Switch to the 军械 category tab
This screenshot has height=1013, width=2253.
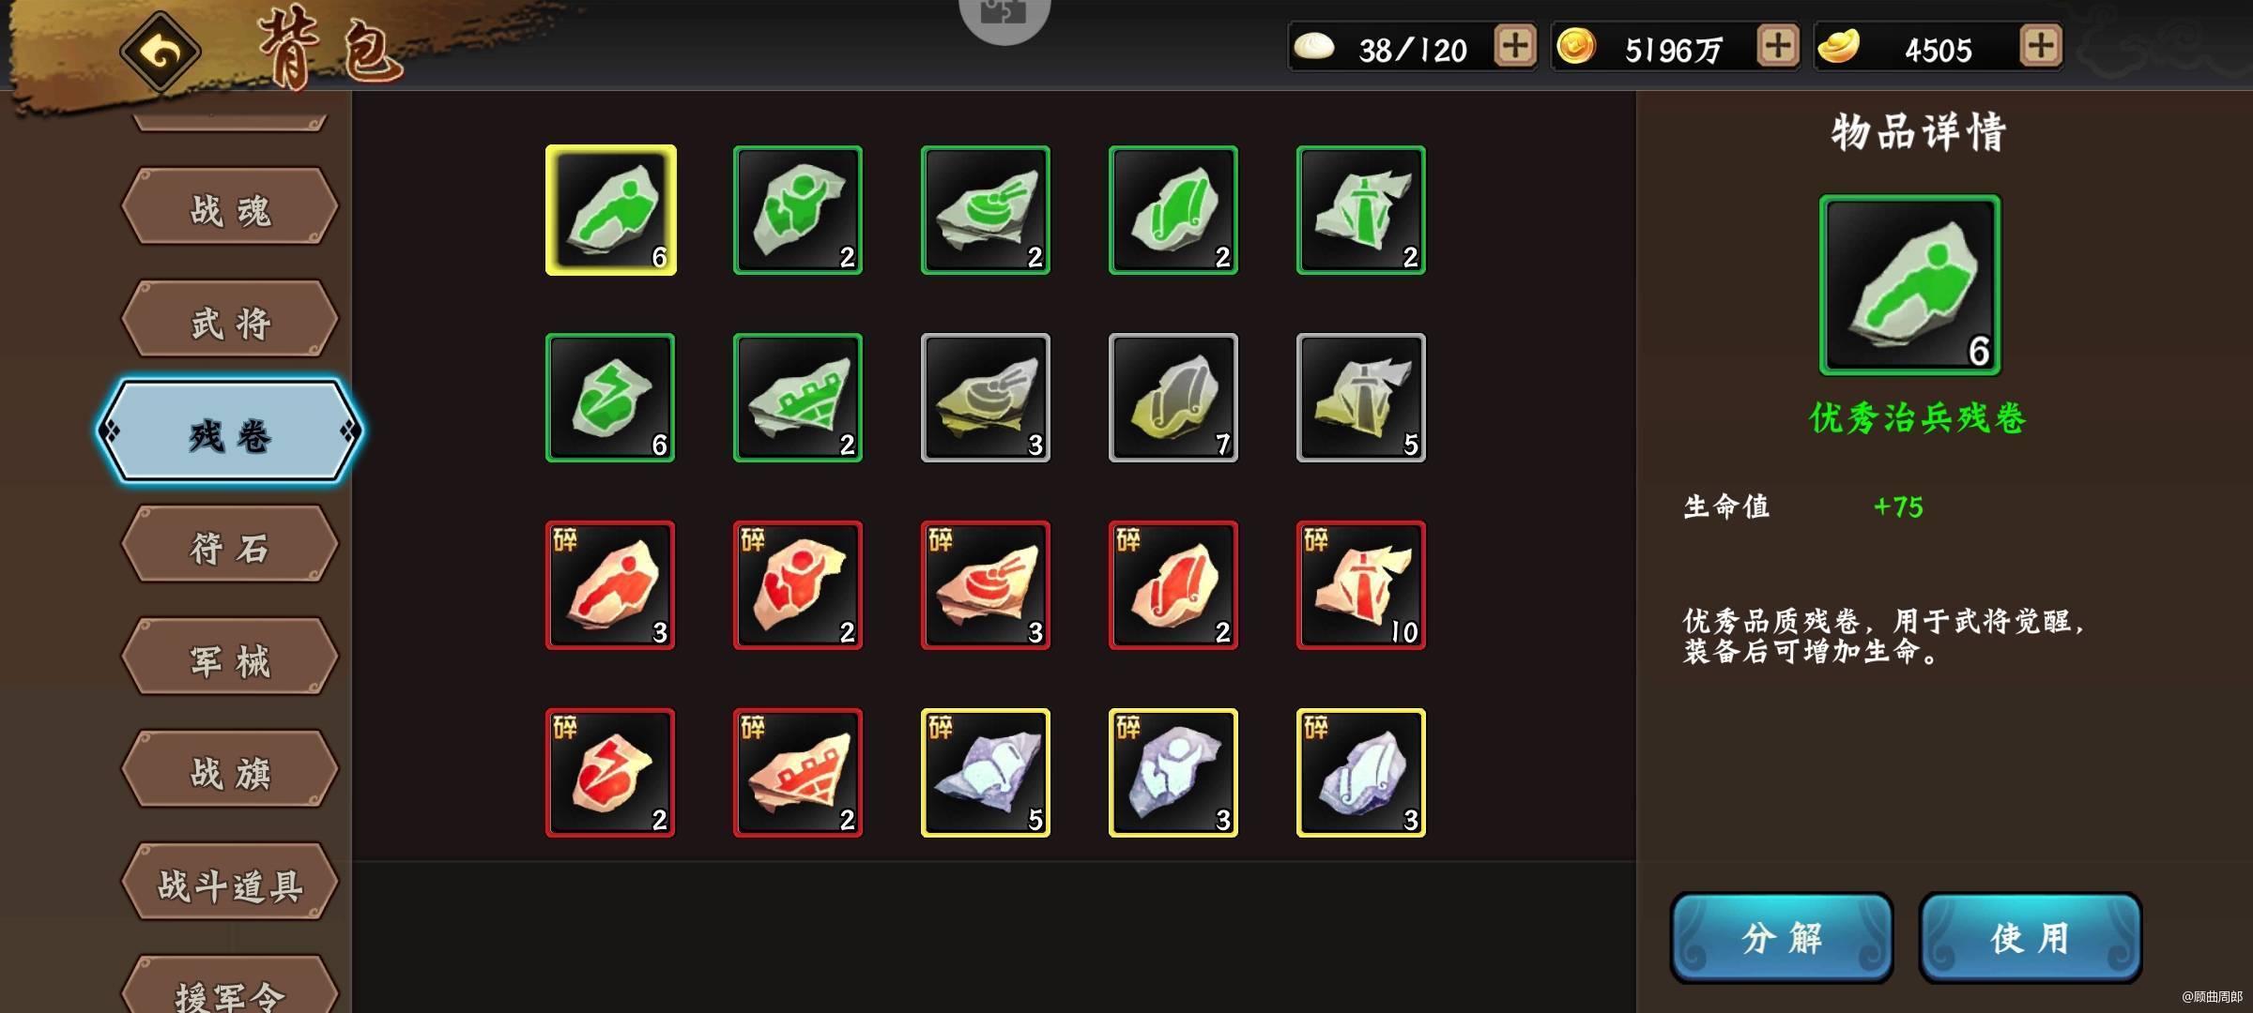coord(230,658)
